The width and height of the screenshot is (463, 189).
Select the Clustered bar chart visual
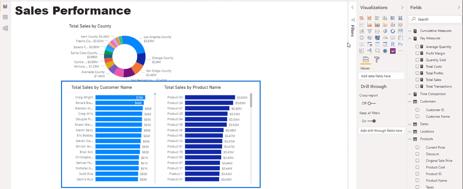coord(377,18)
